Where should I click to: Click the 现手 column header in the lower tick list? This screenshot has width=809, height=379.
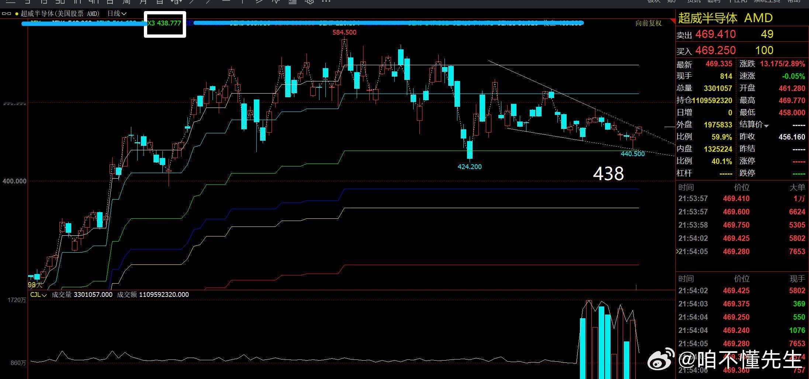(x=797, y=279)
